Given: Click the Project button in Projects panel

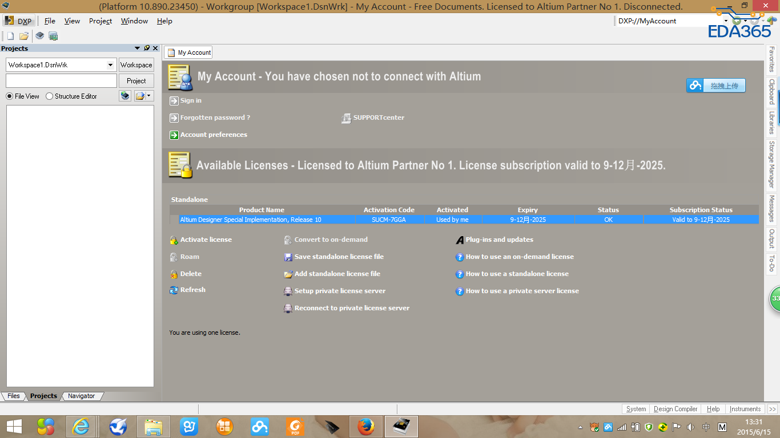Looking at the screenshot, I should click(136, 81).
